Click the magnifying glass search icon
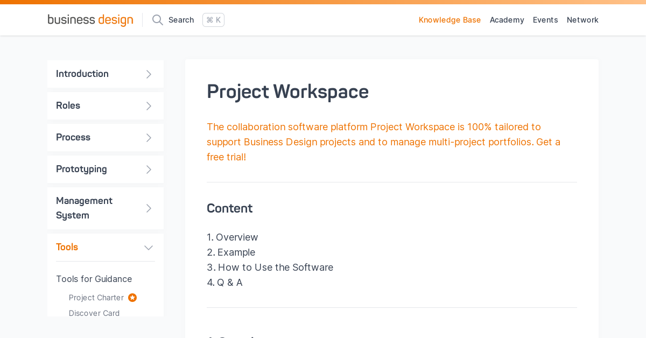Image resolution: width=646 pixels, height=338 pixels. [158, 20]
